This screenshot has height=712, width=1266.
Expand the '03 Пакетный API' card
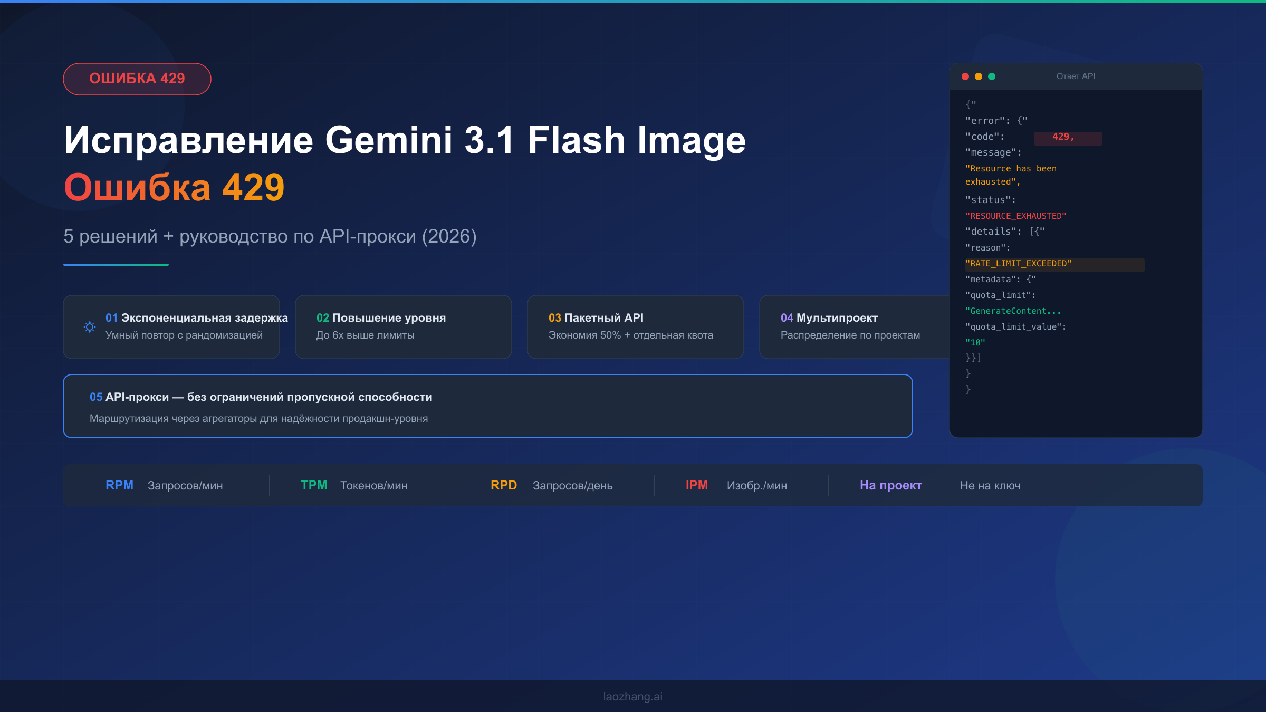pyautogui.click(x=635, y=326)
